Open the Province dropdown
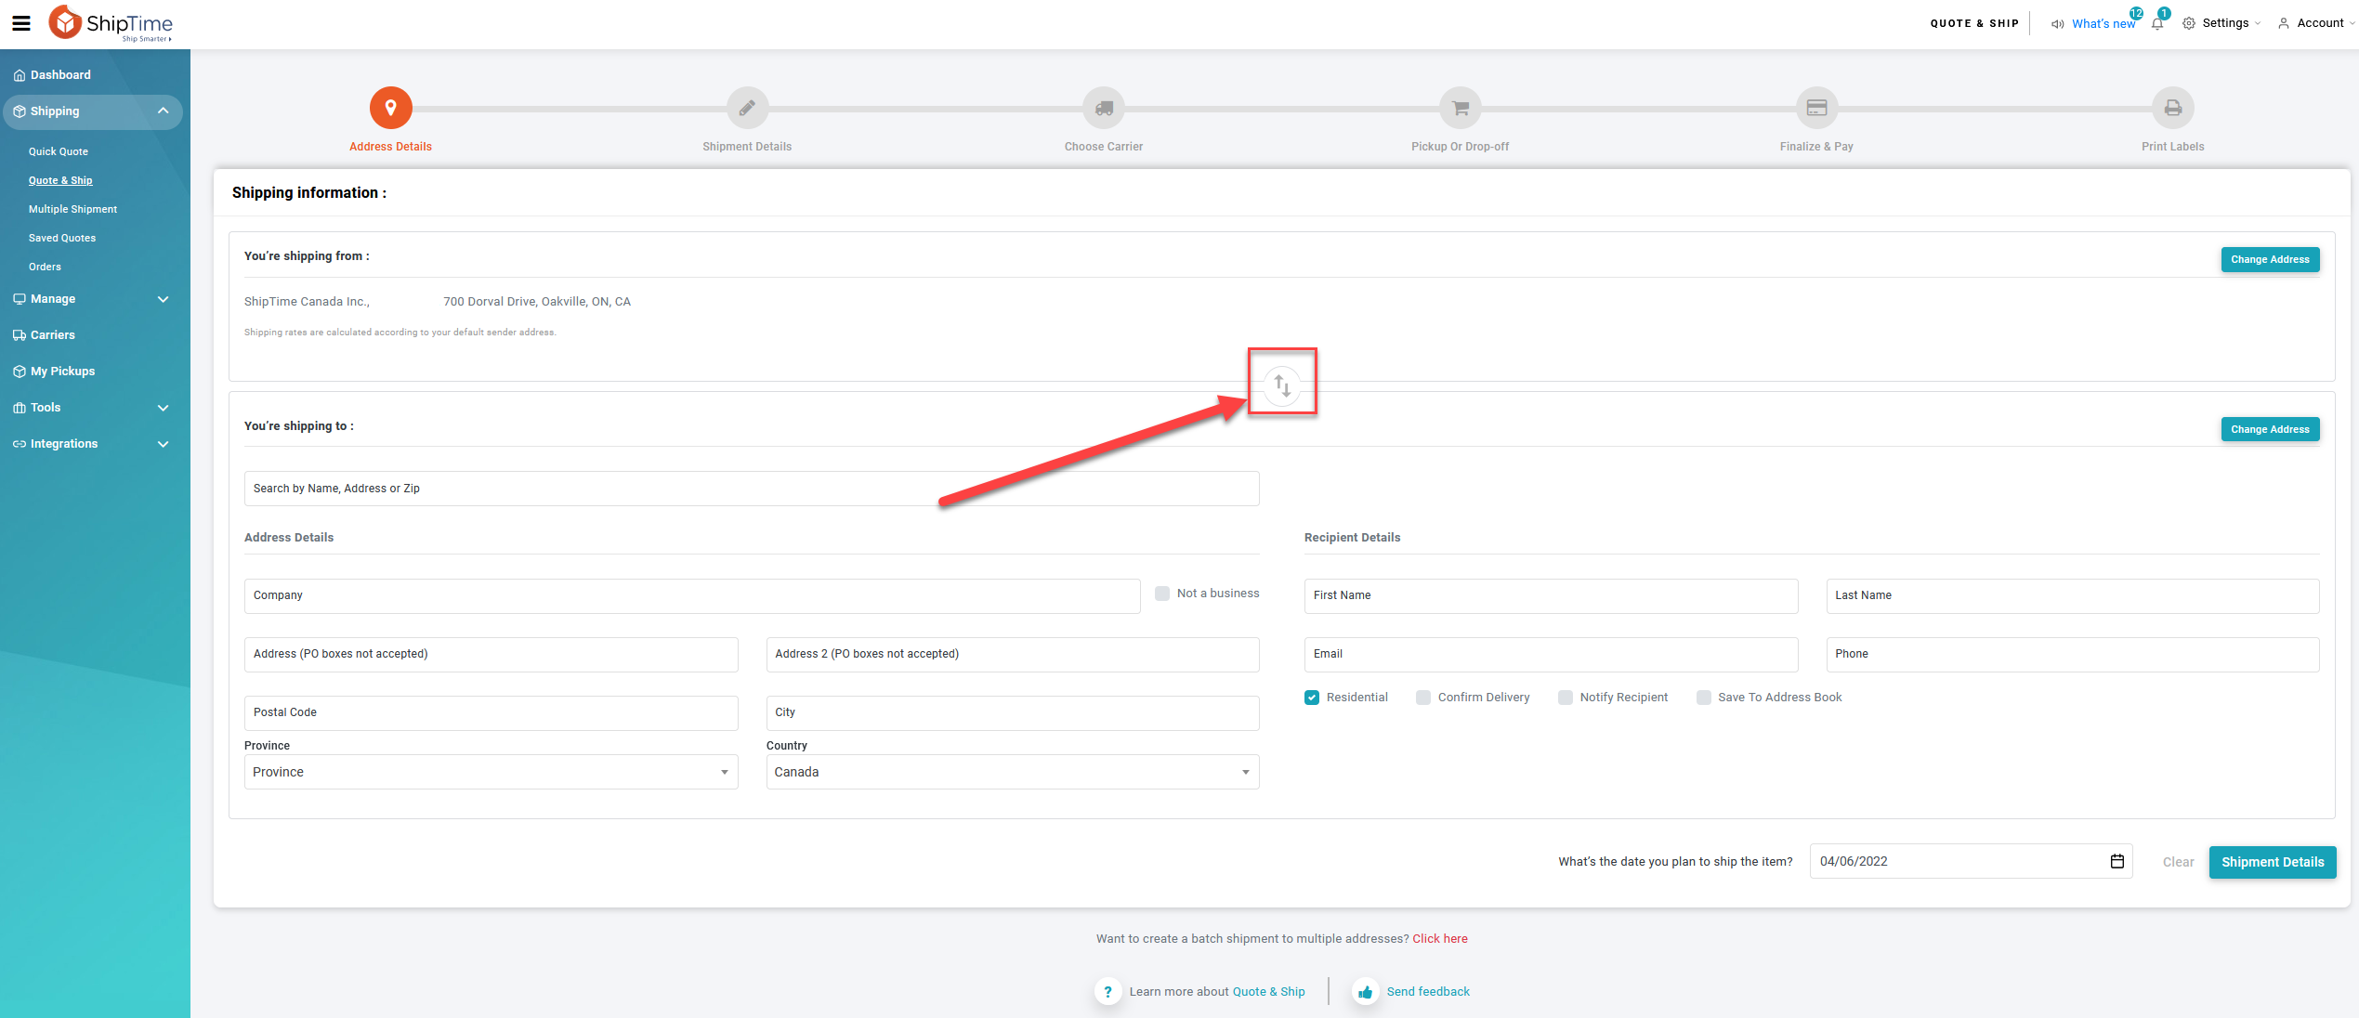Screen dimensions: 2359x1018 (491, 772)
